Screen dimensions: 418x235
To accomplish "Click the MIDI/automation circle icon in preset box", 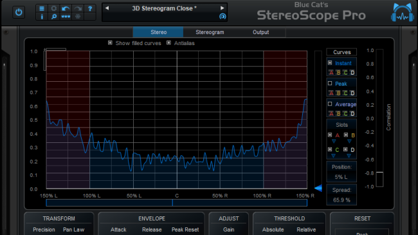I will click(223, 17).
